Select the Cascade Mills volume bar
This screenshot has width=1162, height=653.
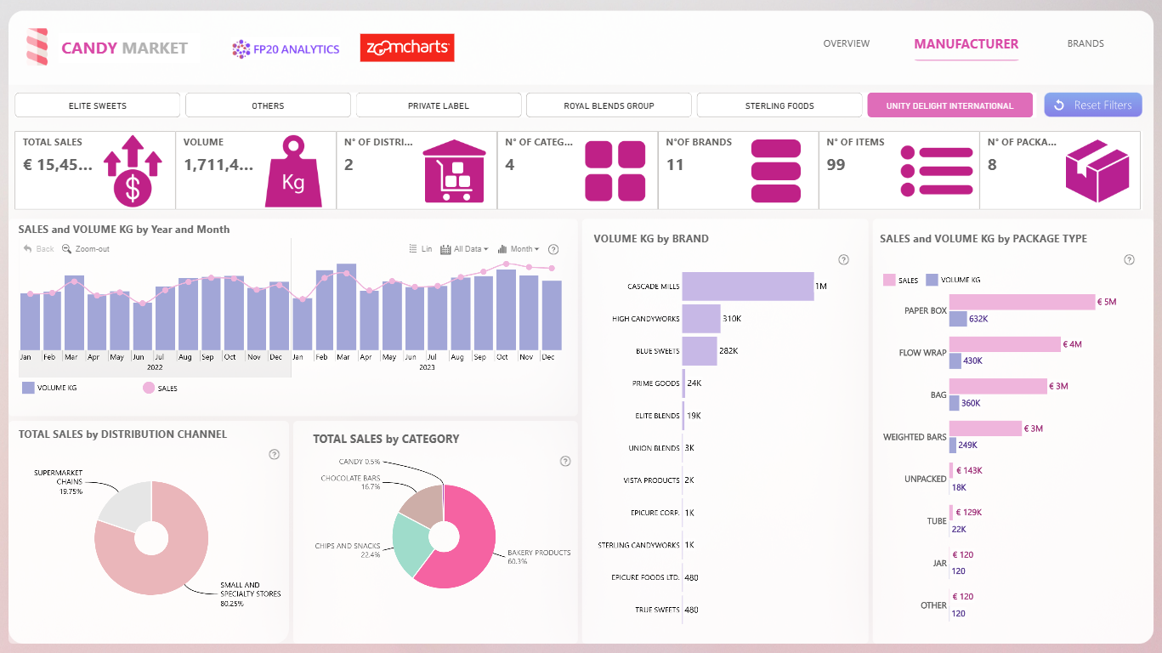click(748, 287)
